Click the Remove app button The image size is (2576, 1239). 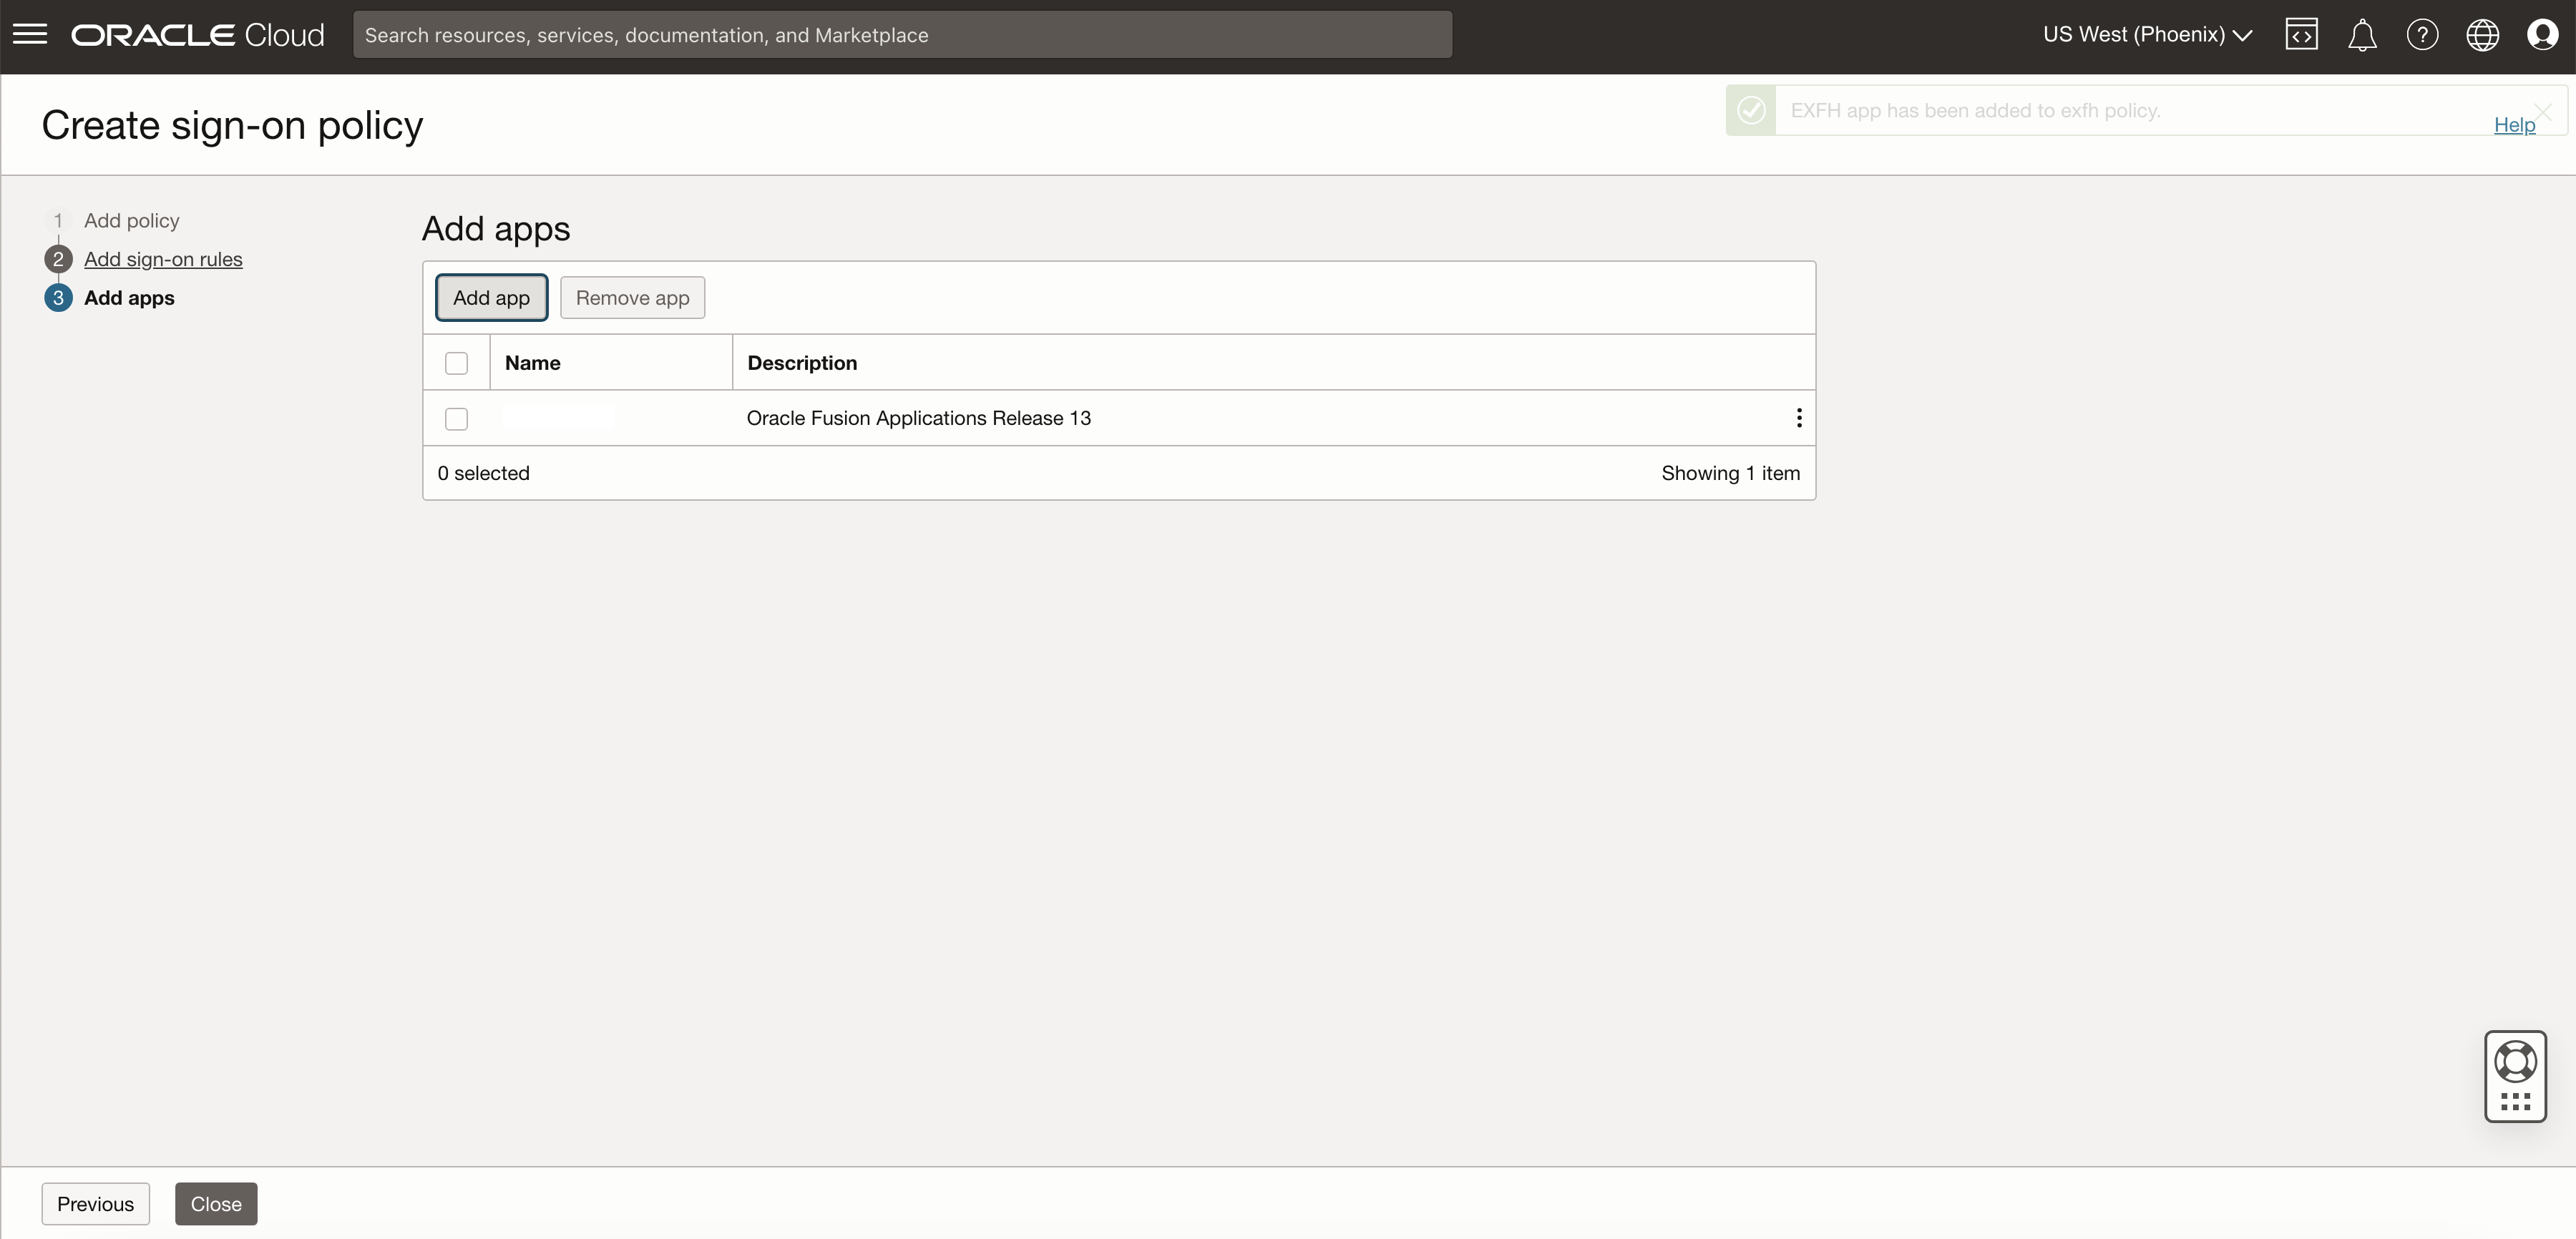tap(632, 298)
